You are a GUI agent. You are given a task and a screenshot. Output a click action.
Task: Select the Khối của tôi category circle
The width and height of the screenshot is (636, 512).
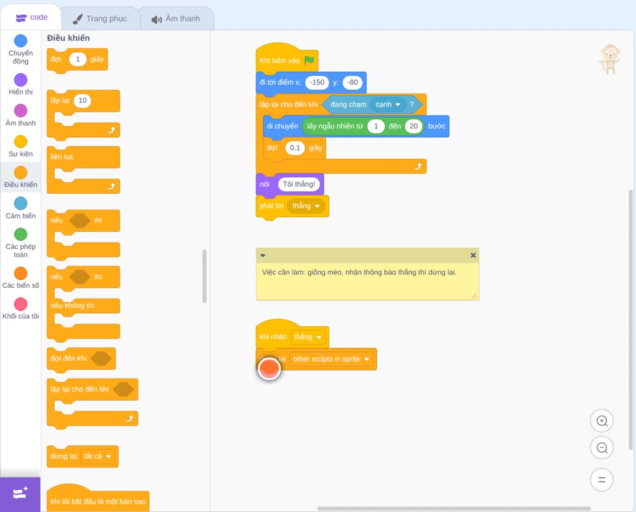point(21,304)
